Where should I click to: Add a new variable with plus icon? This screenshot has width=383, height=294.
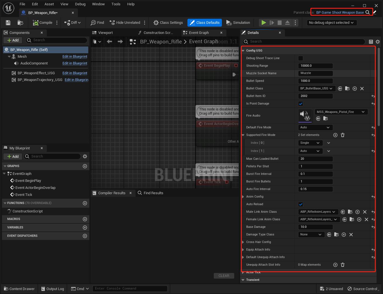coord(85,228)
